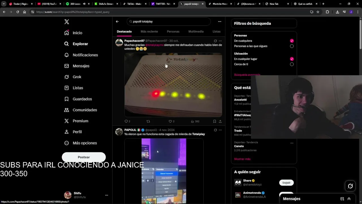Open the Chrome three-dot menu
The width and height of the screenshot is (362, 204).
358,12
